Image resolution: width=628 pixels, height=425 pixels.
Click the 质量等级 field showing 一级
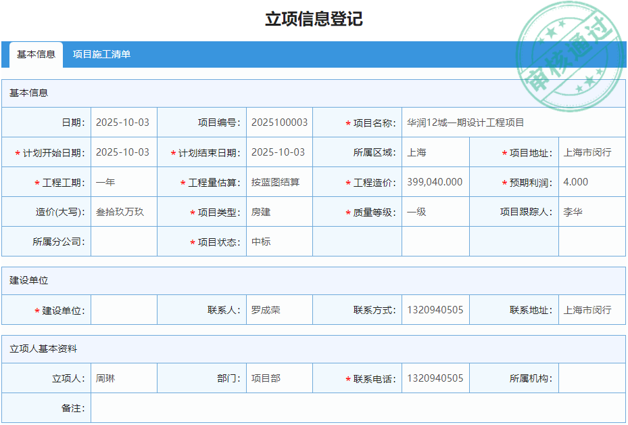[435, 212]
